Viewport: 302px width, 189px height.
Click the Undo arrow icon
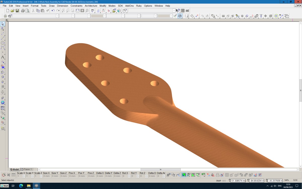53,11
